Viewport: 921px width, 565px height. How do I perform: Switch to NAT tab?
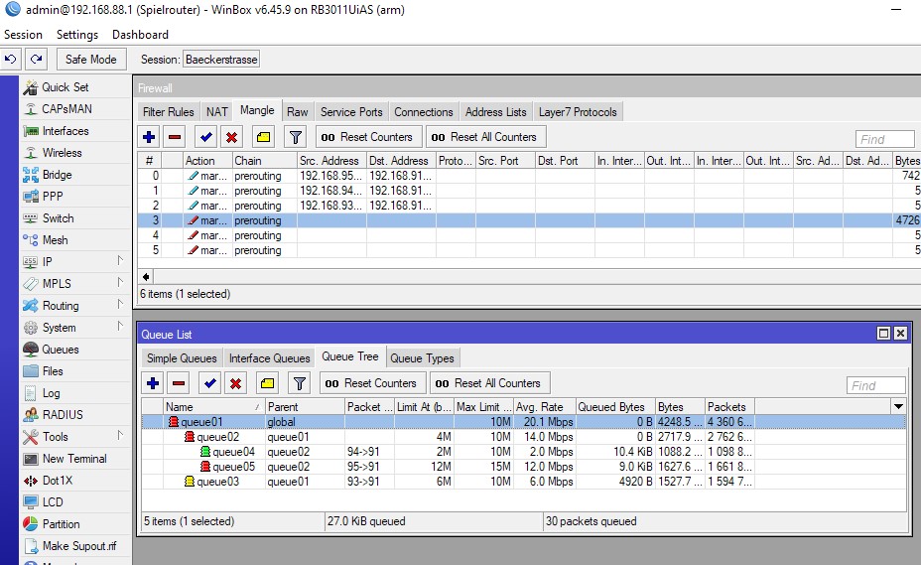216,111
